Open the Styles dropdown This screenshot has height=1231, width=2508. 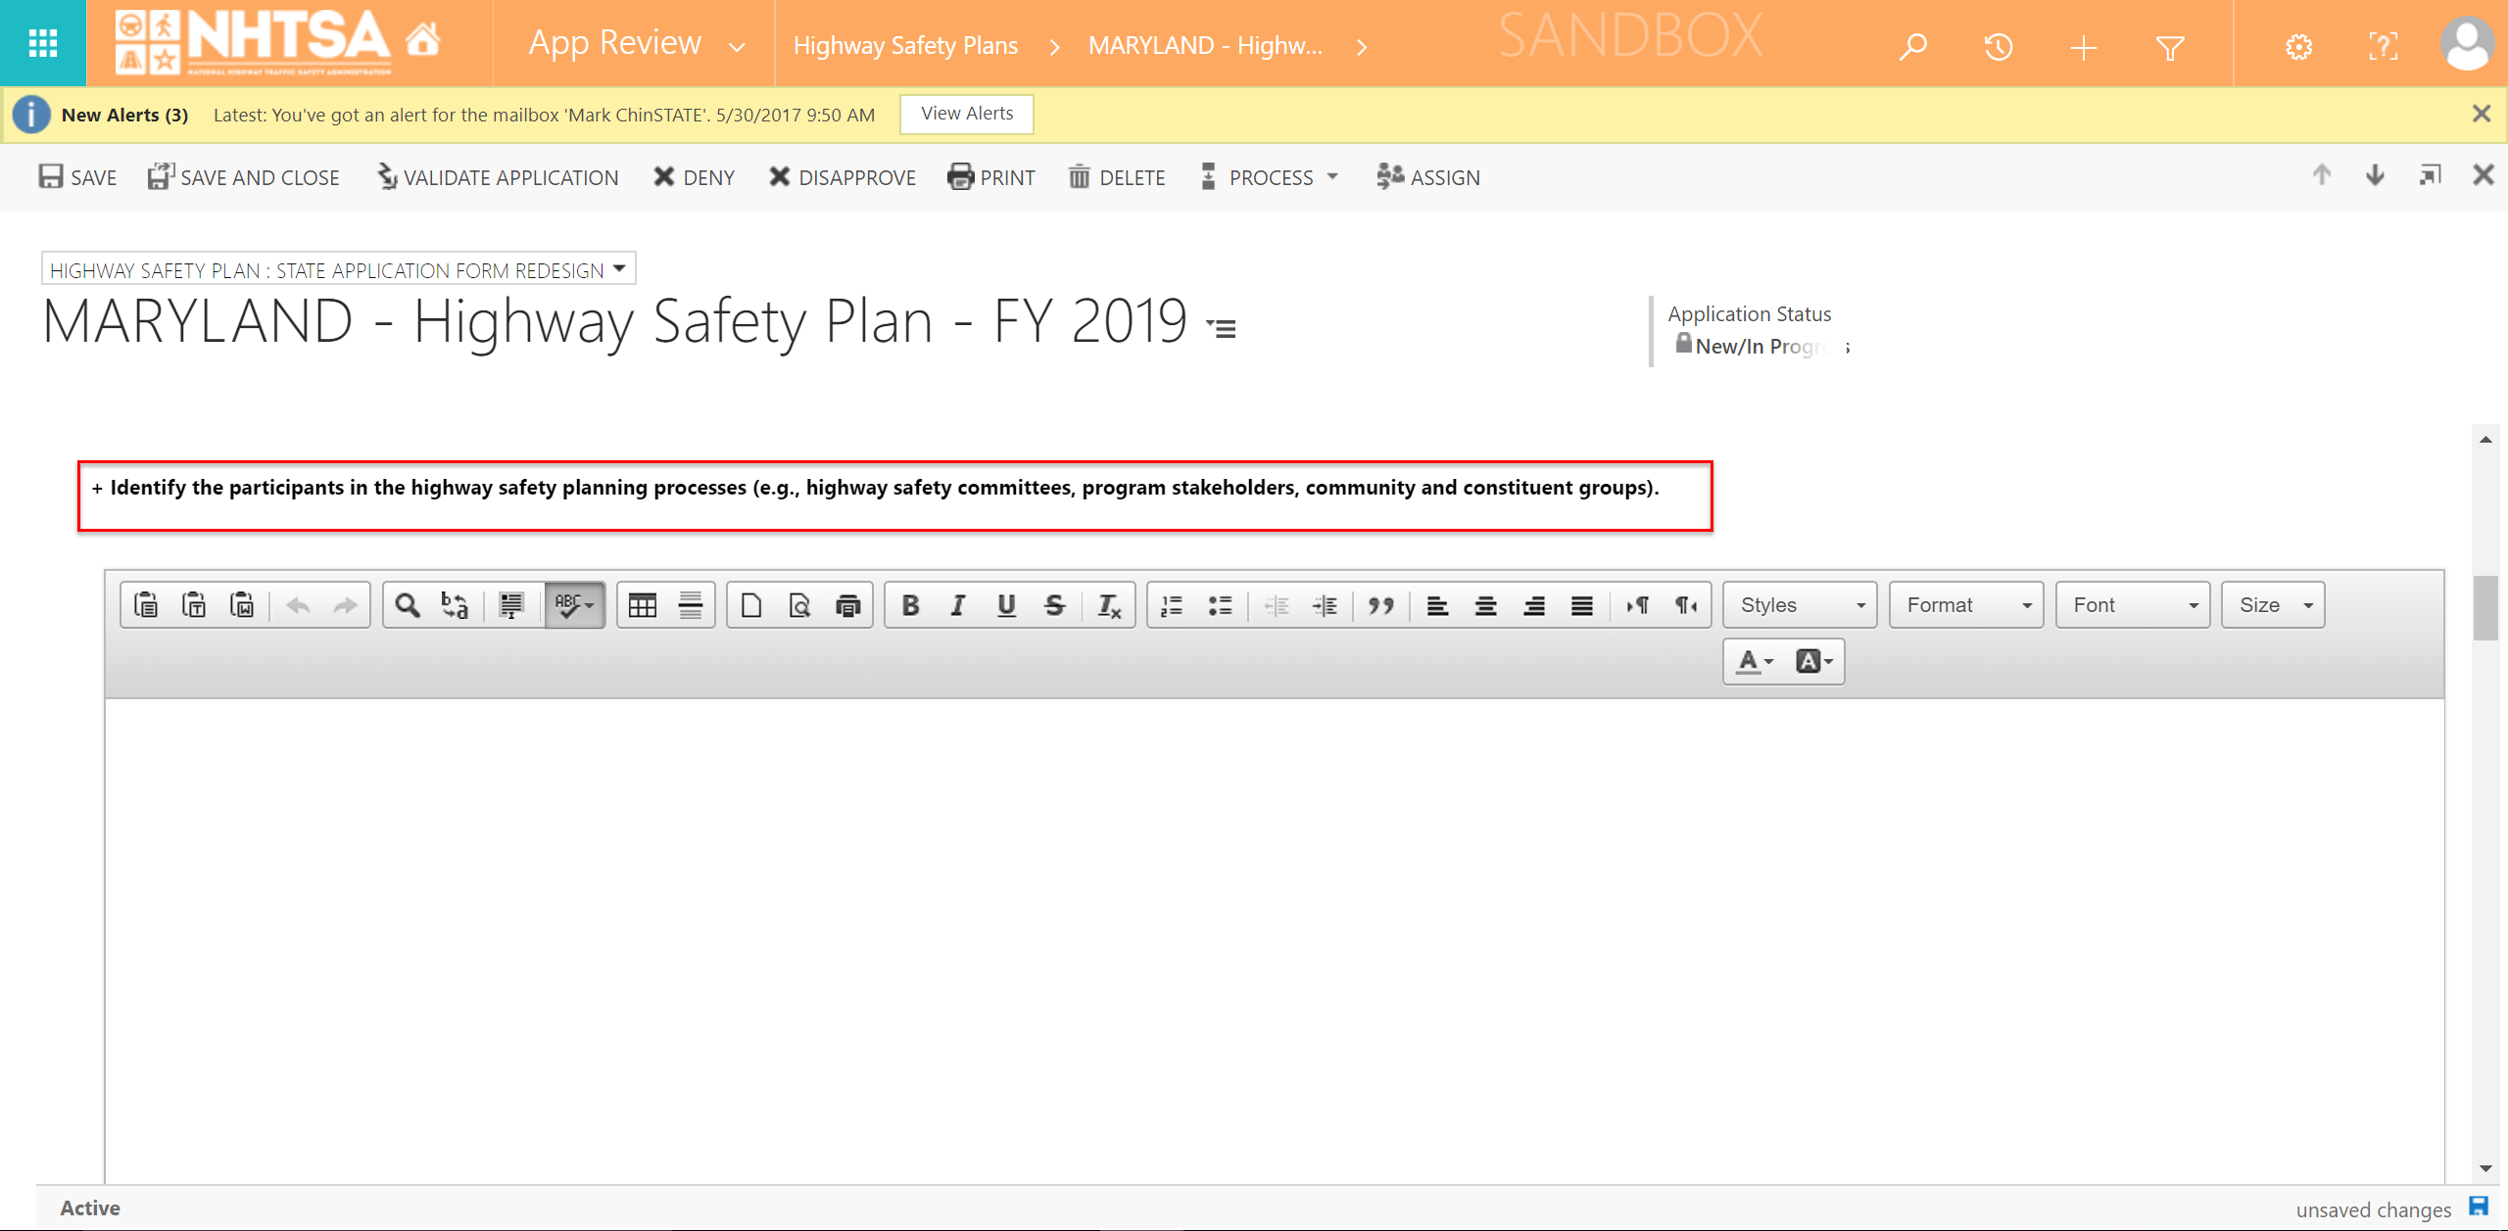1800,605
